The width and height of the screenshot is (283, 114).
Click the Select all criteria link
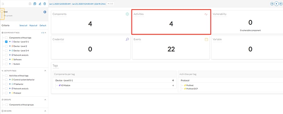(x=23, y=26)
